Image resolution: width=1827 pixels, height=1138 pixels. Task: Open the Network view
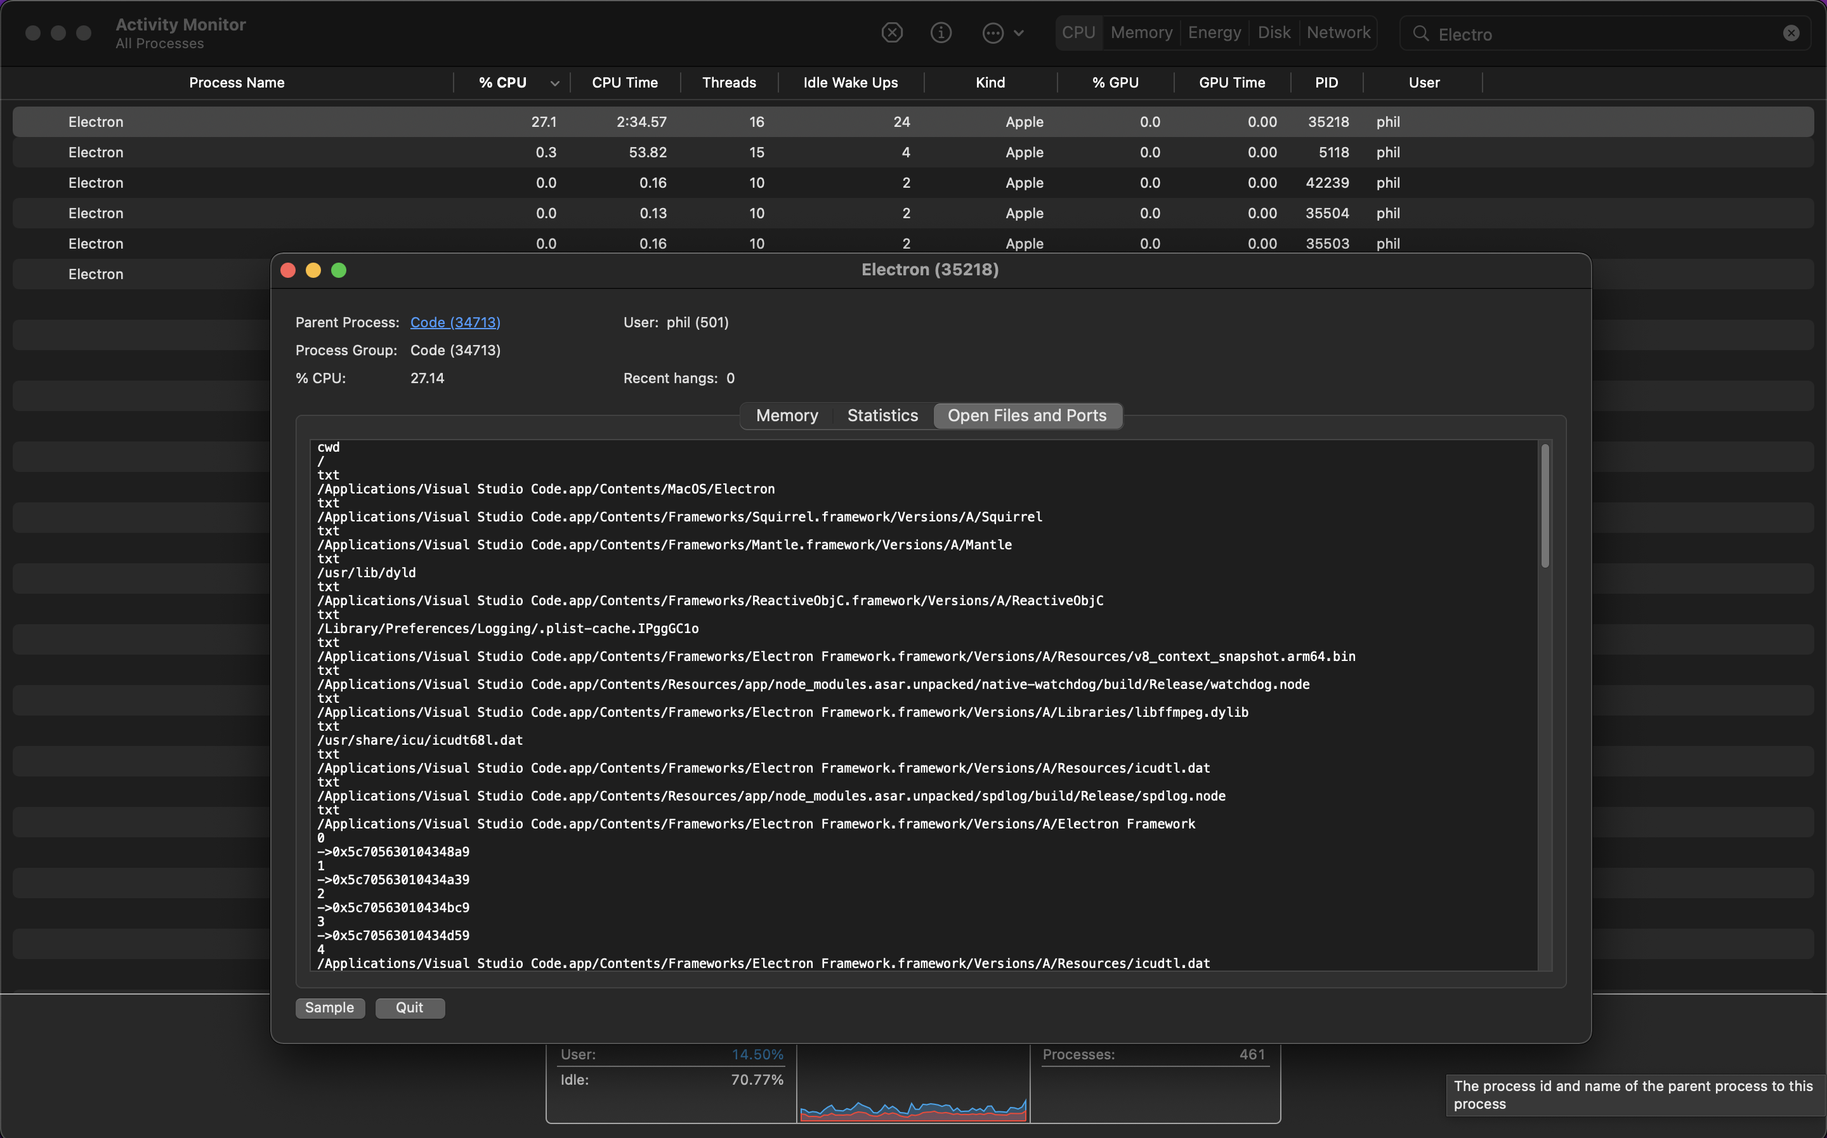pos(1339,32)
